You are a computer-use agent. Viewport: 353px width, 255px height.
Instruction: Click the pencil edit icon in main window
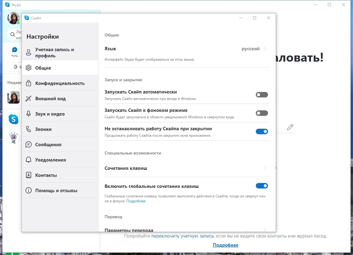click(x=290, y=127)
